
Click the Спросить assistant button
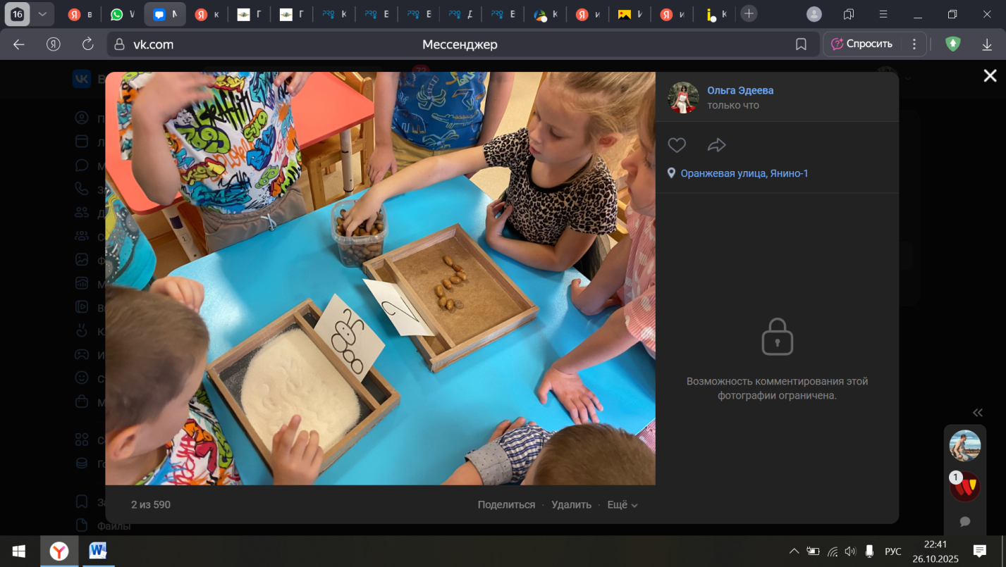coord(861,44)
